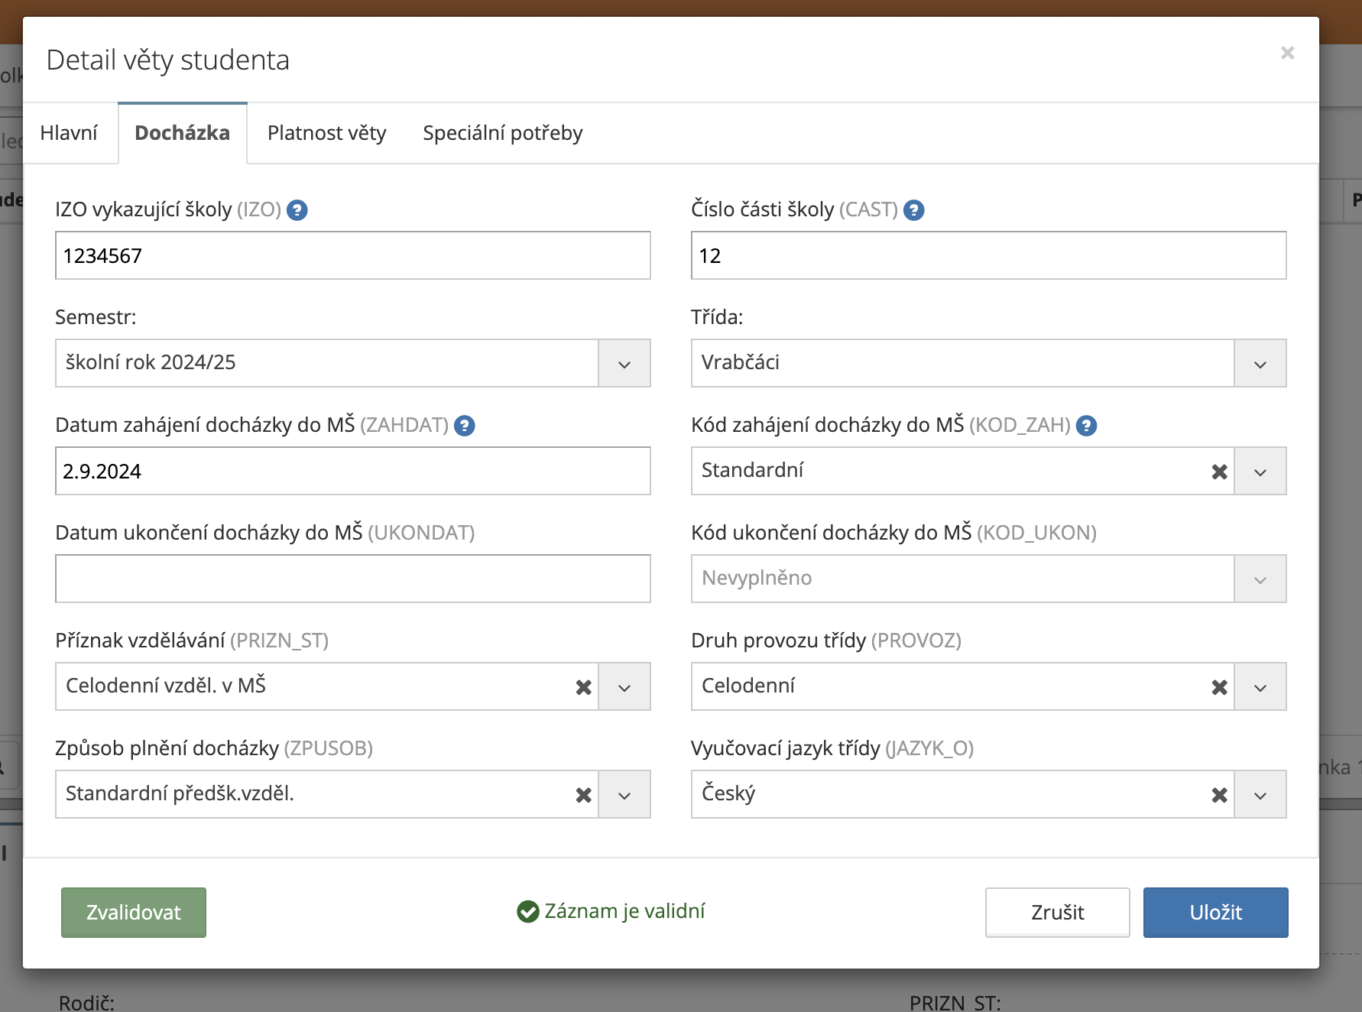Click the Zvalidovat button
Screen dimensions: 1362x1012
[134, 913]
